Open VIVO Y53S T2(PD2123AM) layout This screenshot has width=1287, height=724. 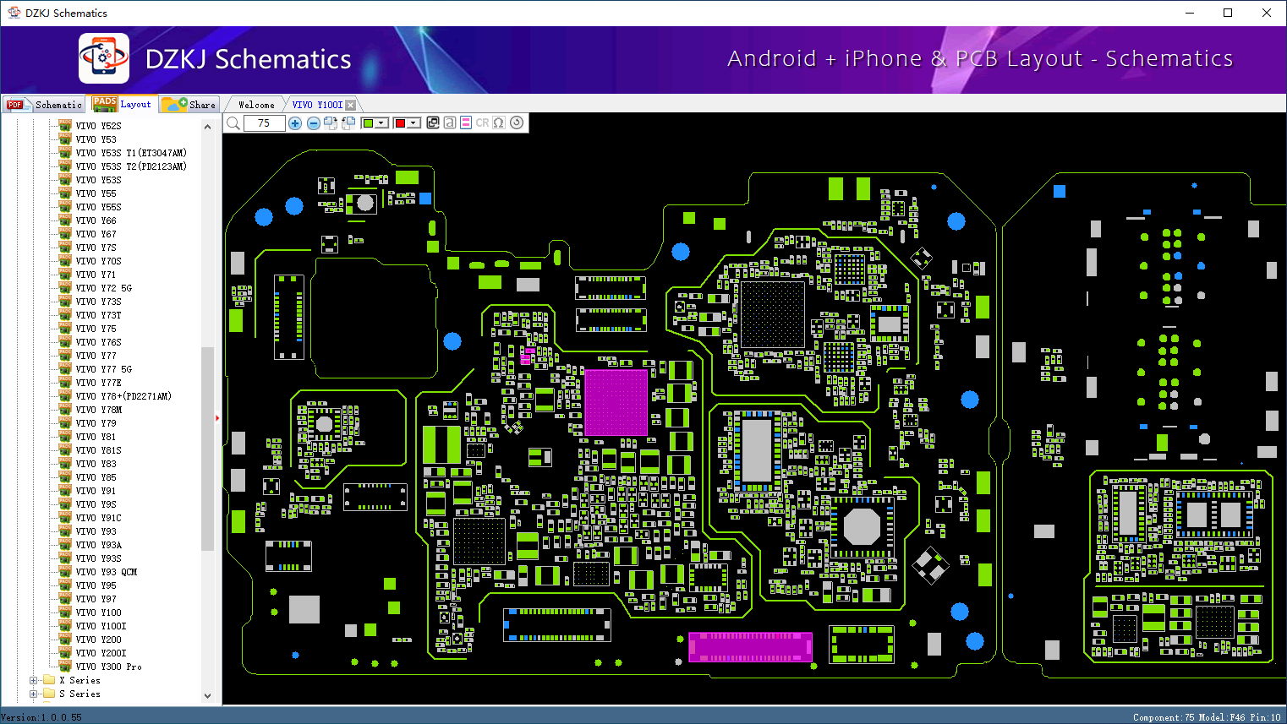pyautogui.click(x=131, y=166)
